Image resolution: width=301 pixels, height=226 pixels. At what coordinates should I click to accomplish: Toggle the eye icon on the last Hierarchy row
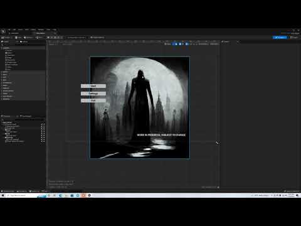coord(44,141)
